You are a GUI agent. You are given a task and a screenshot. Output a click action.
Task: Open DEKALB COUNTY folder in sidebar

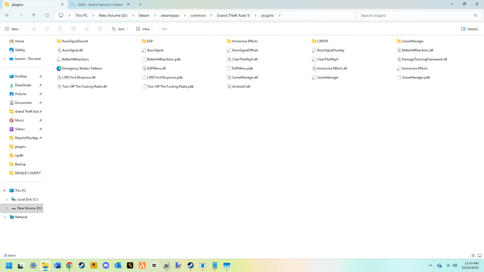(x=28, y=173)
